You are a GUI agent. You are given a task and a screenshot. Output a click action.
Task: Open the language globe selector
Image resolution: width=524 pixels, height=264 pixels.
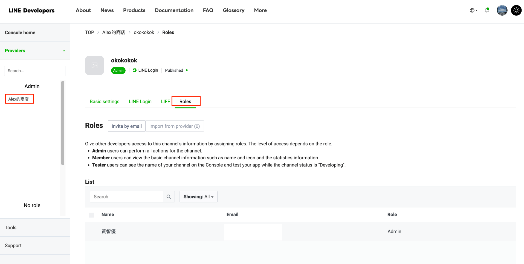pos(474,10)
